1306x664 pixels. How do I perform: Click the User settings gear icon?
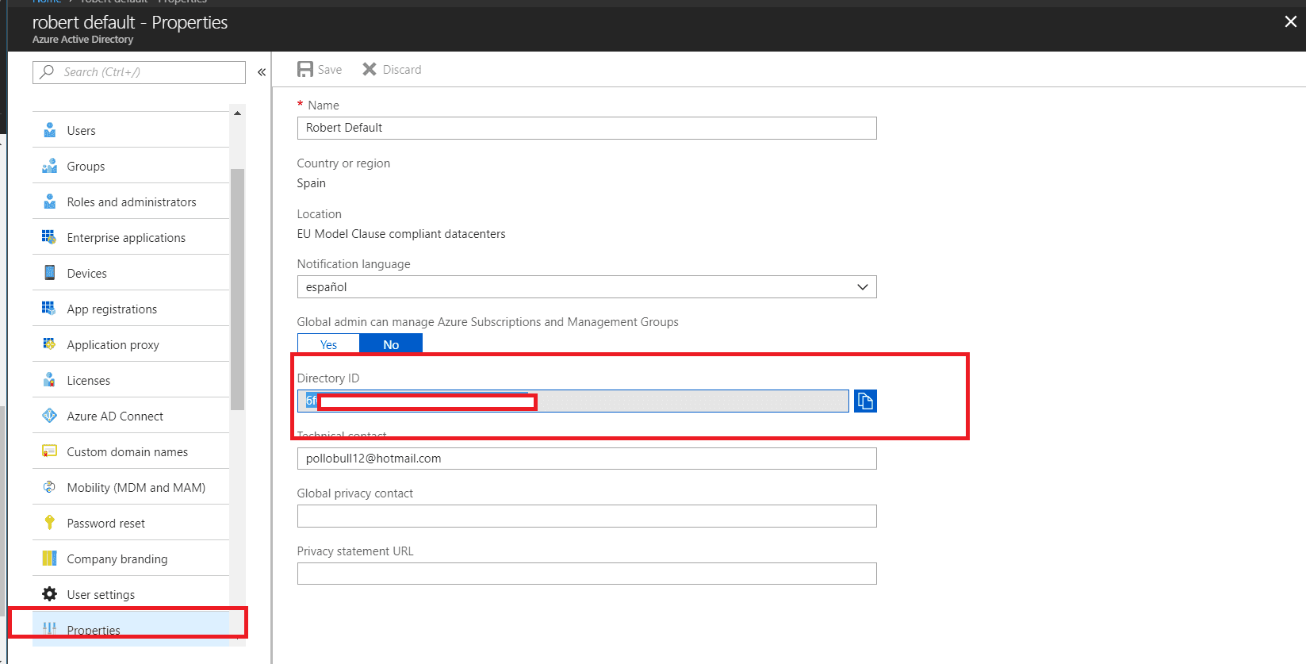pos(49,594)
